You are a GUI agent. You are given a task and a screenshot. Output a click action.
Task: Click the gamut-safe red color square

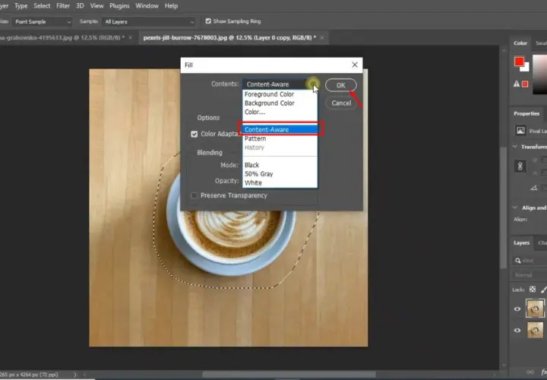coord(525,84)
